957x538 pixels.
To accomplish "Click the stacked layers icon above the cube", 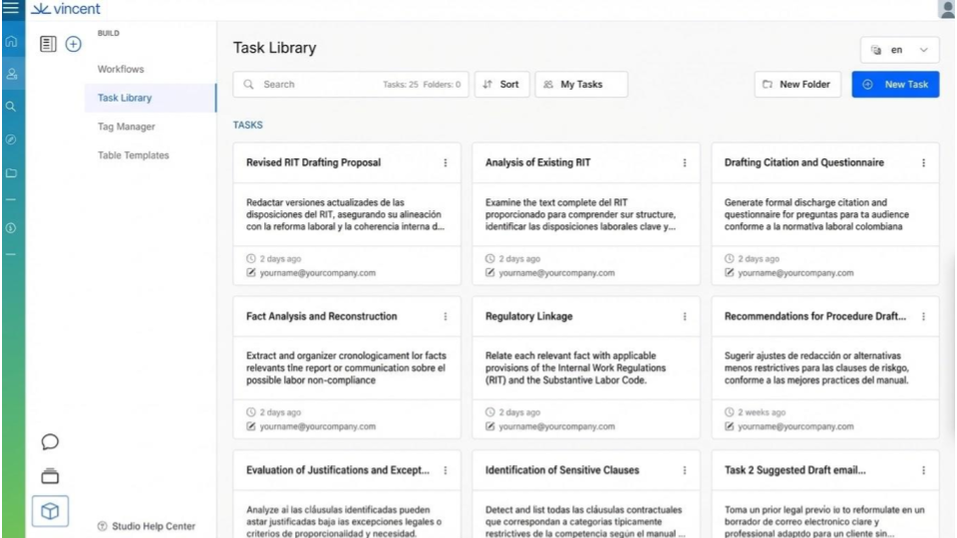I will pyautogui.click(x=50, y=475).
